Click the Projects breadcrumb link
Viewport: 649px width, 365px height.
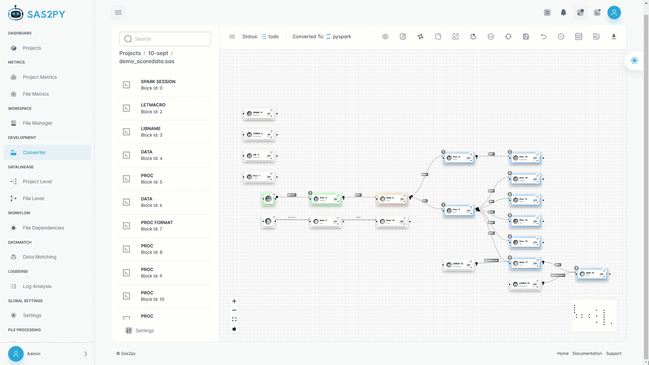(130, 53)
